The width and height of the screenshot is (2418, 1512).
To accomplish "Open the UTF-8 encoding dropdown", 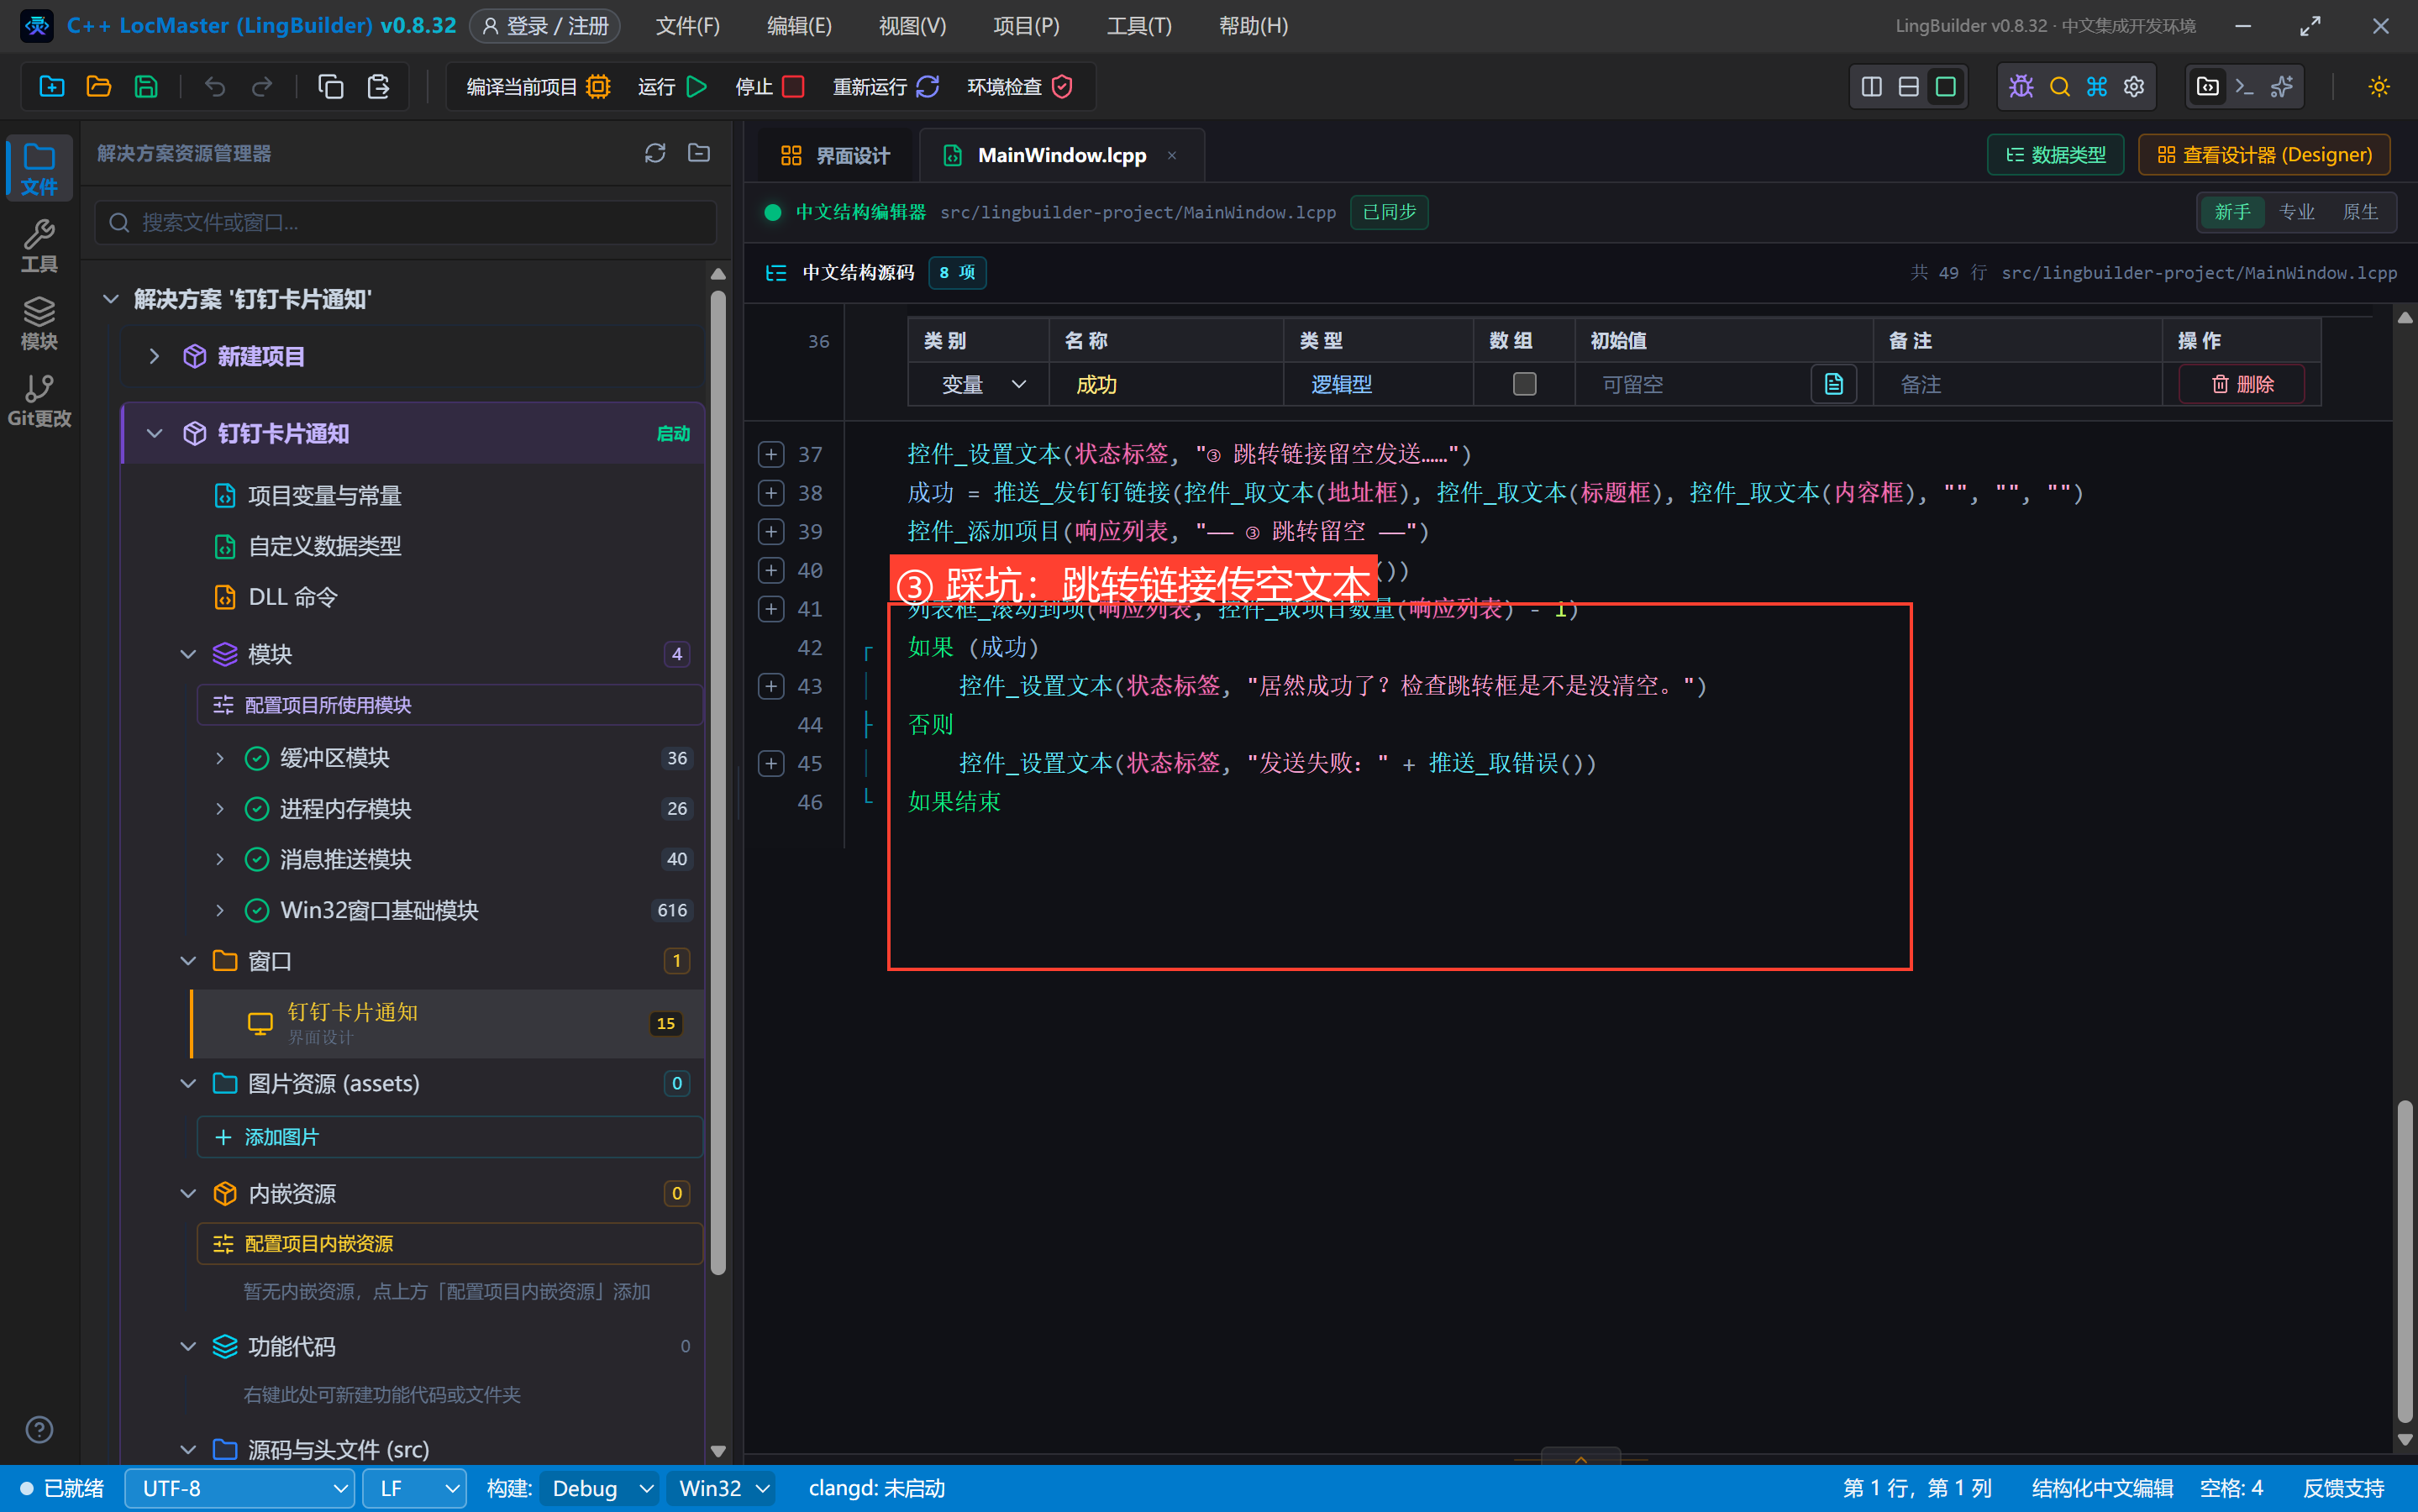I will coord(240,1488).
